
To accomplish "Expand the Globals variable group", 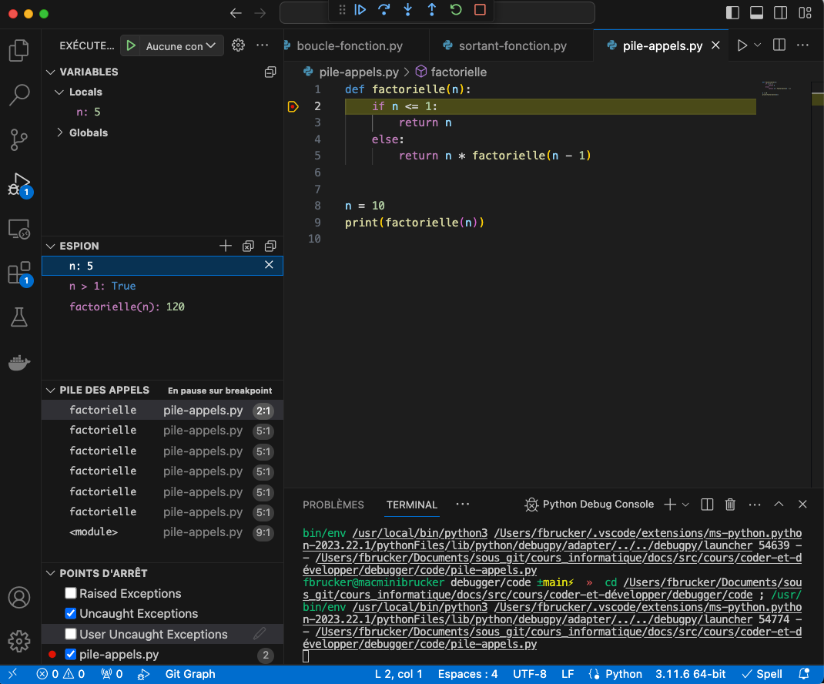I will point(62,133).
